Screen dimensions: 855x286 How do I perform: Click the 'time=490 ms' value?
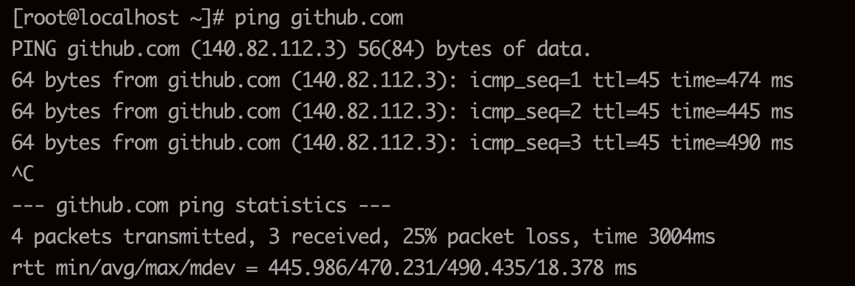(x=732, y=143)
